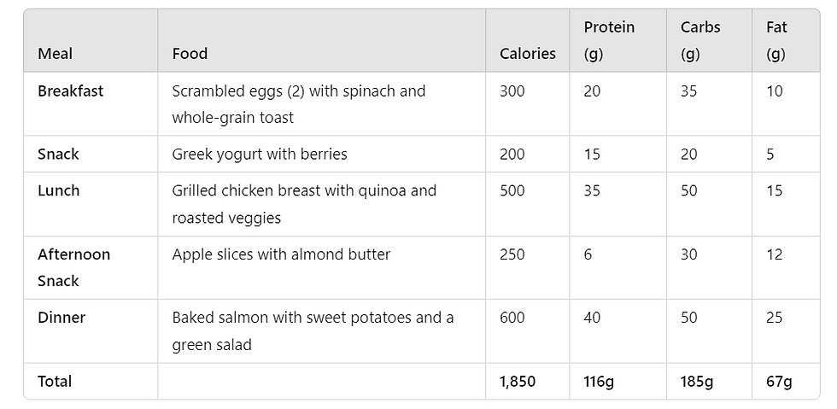Click the Baked salmon food cell

[x=313, y=331]
